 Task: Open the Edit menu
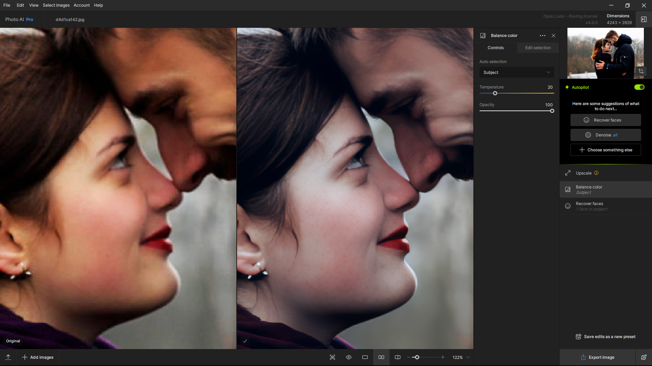coord(20,5)
